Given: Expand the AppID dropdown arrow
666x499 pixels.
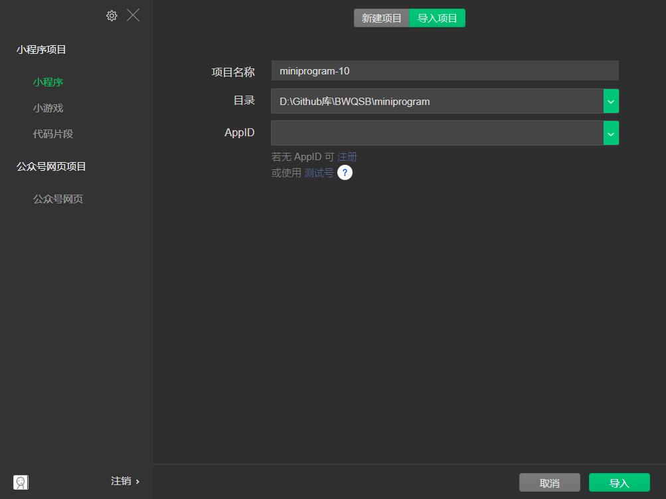Looking at the screenshot, I should (611, 133).
